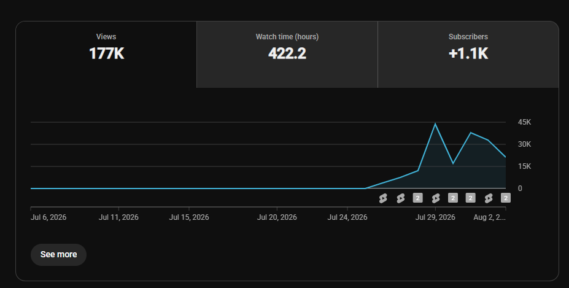Click the final '2' badge at chart end
Viewport: 569px width, 288px height.
pos(506,198)
